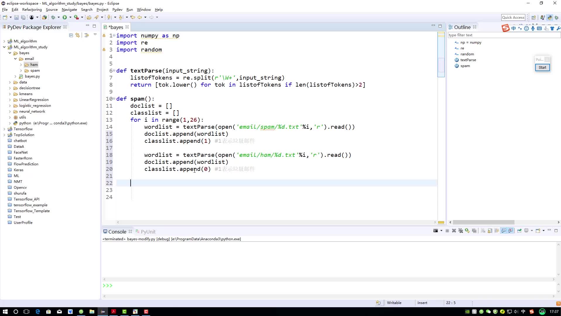Click Remove All Terminated Launches icon
The image size is (561, 316).
click(461, 231)
